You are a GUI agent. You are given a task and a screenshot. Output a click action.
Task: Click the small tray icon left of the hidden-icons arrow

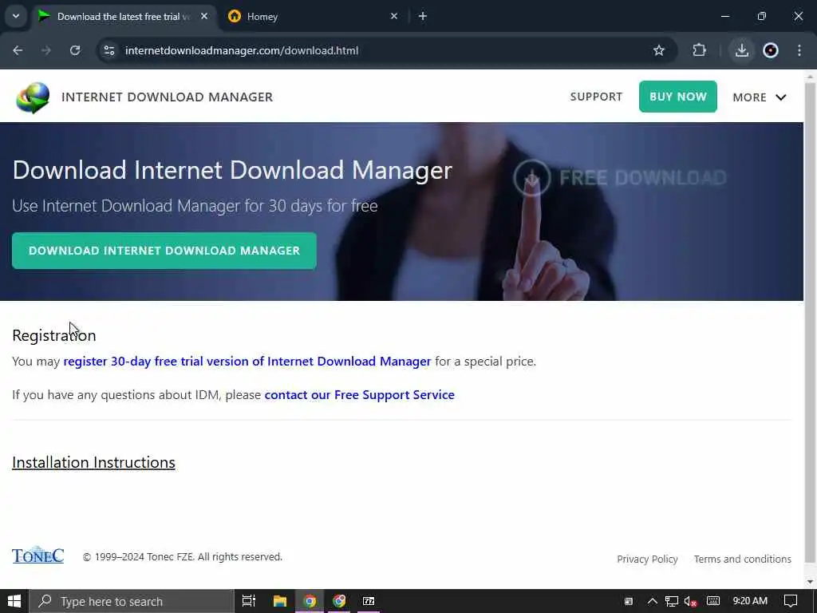629,601
